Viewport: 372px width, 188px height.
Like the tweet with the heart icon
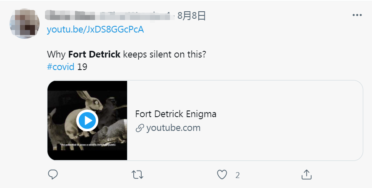(x=223, y=174)
